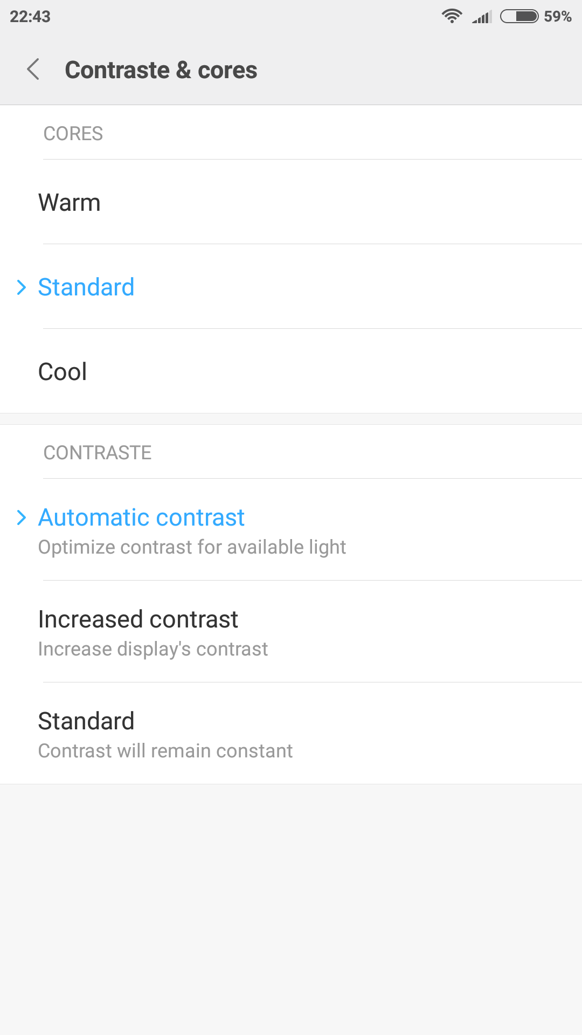
Task: Click the blue chevron beside Standard color
Action: [22, 287]
